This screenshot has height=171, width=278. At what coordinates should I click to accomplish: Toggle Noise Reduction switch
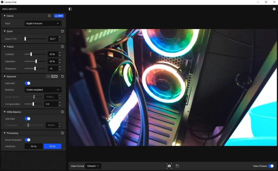[27, 140]
